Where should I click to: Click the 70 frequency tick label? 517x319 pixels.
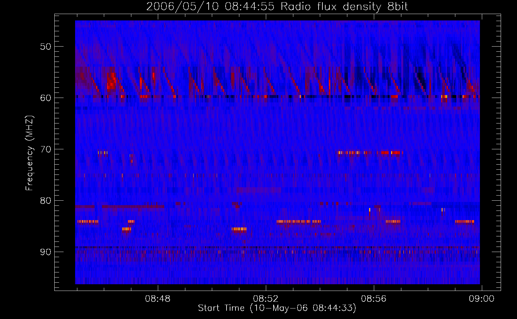coord(45,149)
